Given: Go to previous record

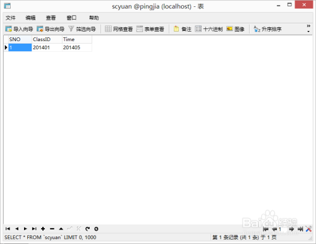Looking at the screenshot, I should click(x=17, y=229).
